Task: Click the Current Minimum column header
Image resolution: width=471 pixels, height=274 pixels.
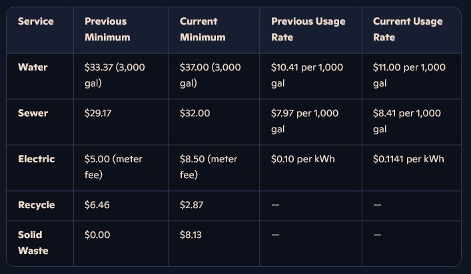Action: 202,29
